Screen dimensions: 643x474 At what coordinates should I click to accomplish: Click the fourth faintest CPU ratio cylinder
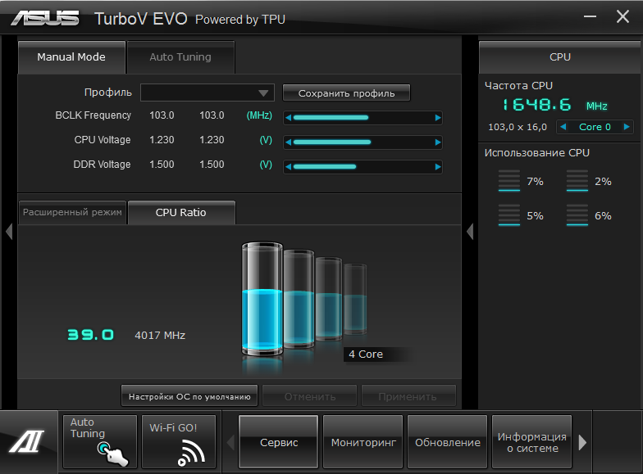coord(355,299)
